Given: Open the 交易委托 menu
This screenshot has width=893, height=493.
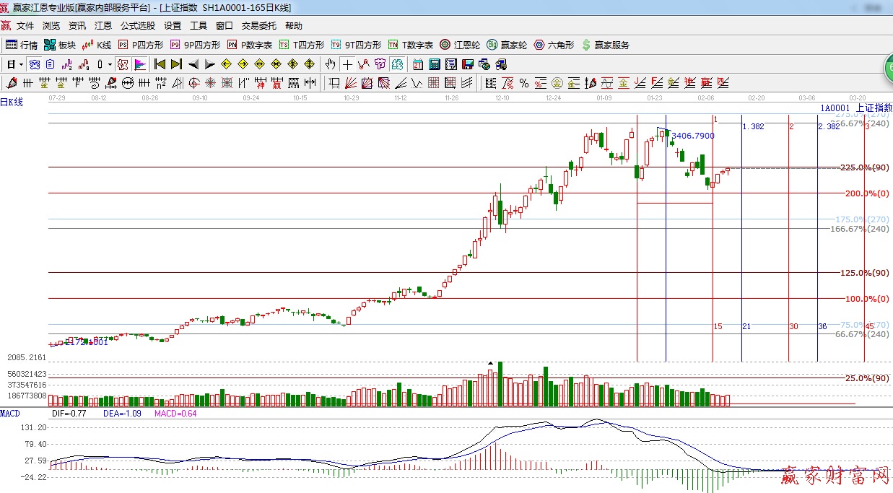Looking at the screenshot, I should (258, 25).
